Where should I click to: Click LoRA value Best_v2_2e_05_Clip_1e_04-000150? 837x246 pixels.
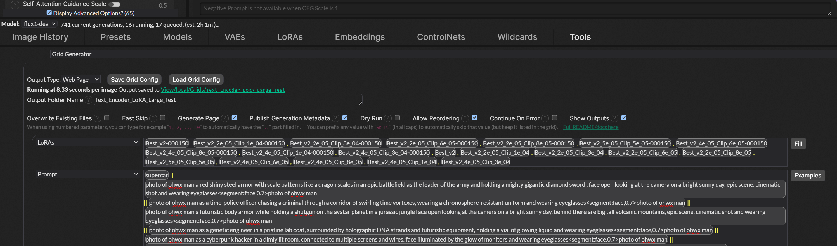pos(239,143)
